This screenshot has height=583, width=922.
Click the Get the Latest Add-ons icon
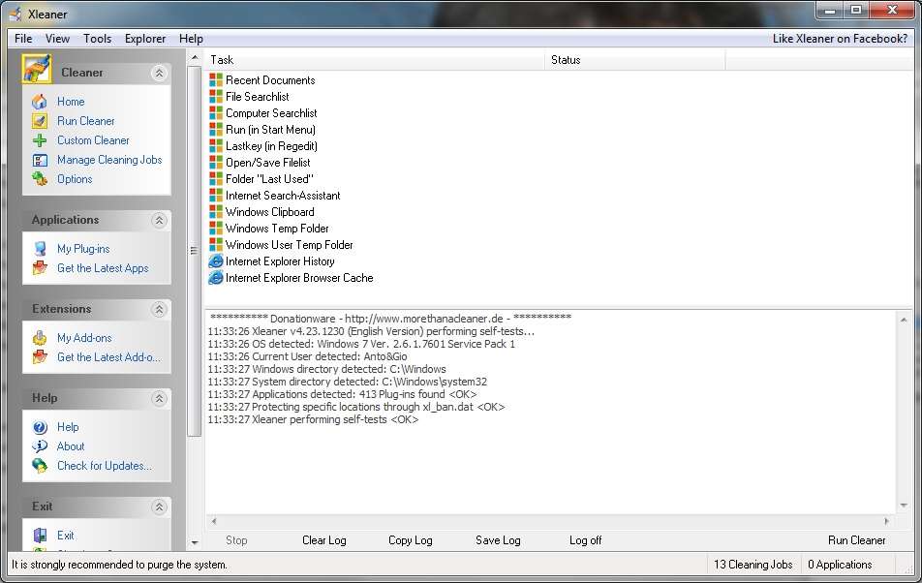click(40, 356)
